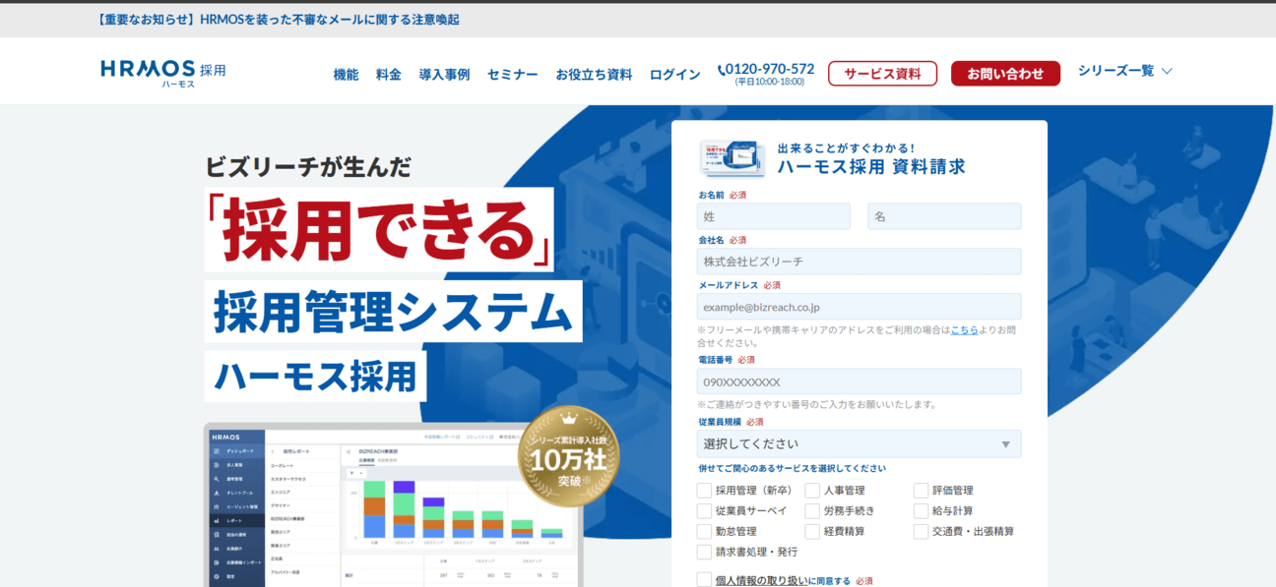Select the 勤怠管理 checkbox
The image size is (1276, 587).
(704, 532)
